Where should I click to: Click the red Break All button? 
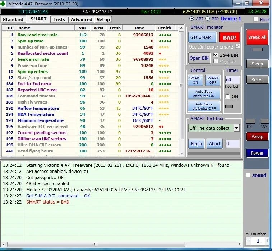(x=257, y=37)
